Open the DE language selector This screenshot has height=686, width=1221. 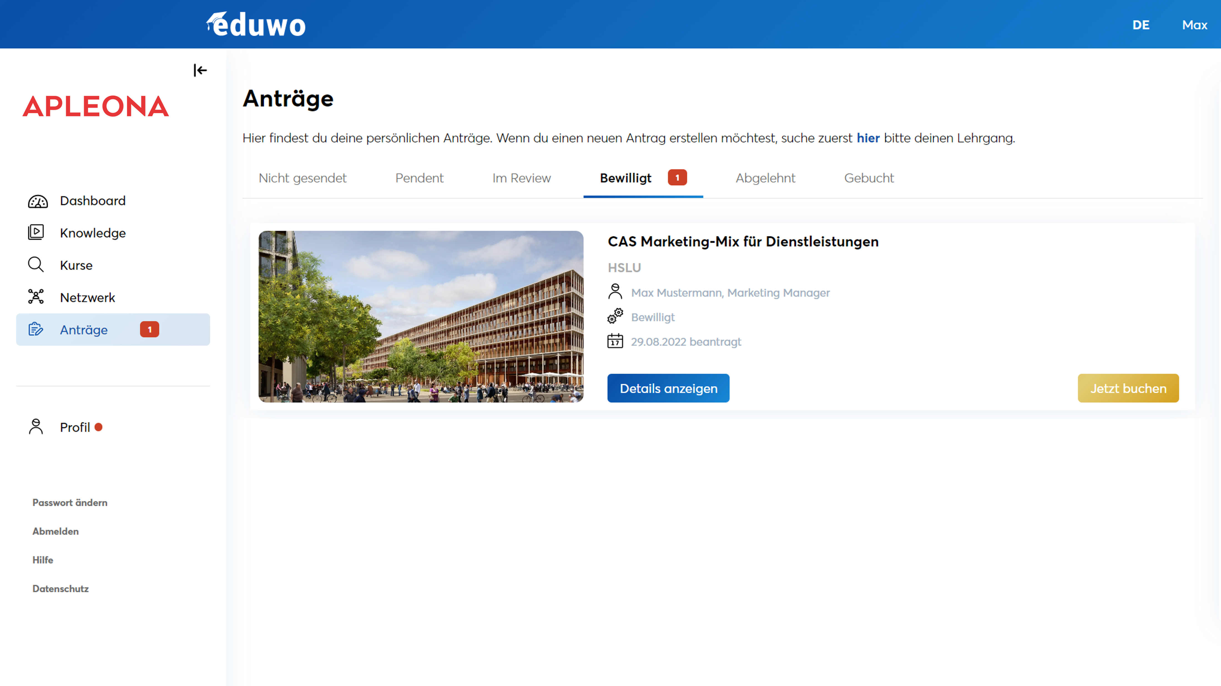[1141, 25]
